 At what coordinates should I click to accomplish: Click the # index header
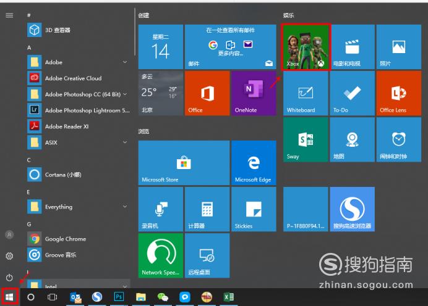(28, 15)
